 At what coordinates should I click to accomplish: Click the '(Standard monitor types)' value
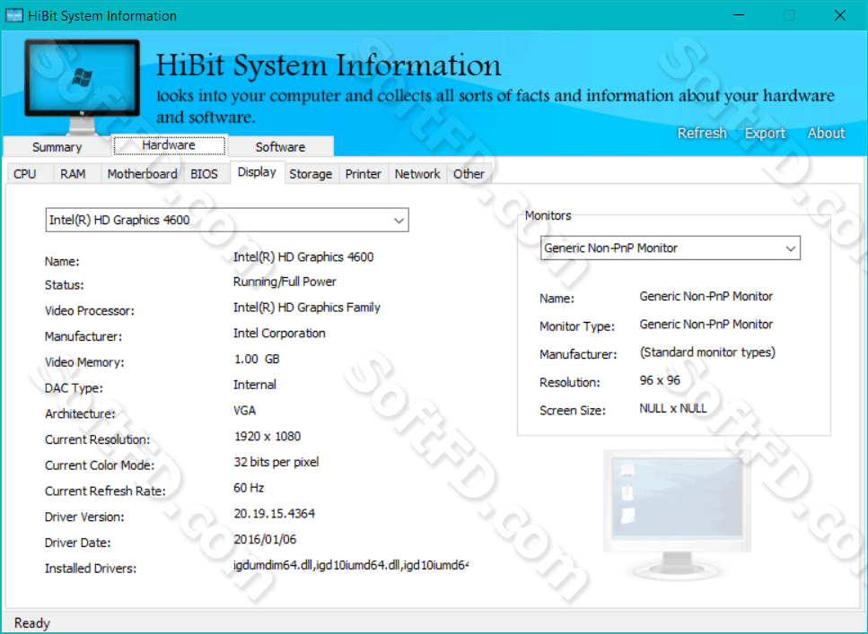tap(707, 352)
